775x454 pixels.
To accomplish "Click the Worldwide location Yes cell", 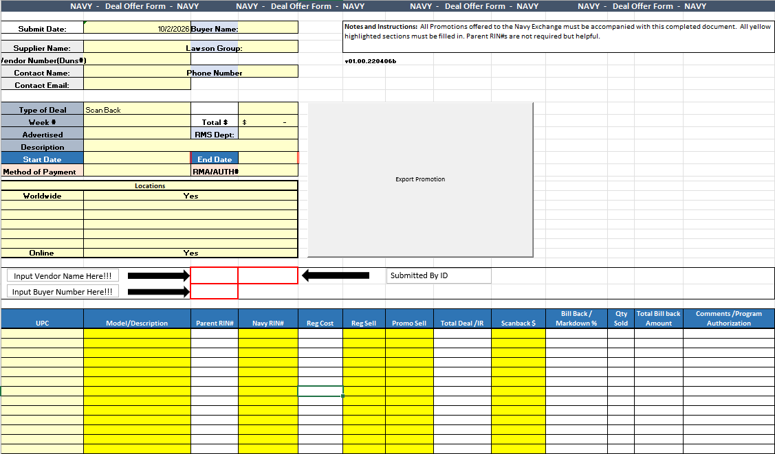I will 190,196.
